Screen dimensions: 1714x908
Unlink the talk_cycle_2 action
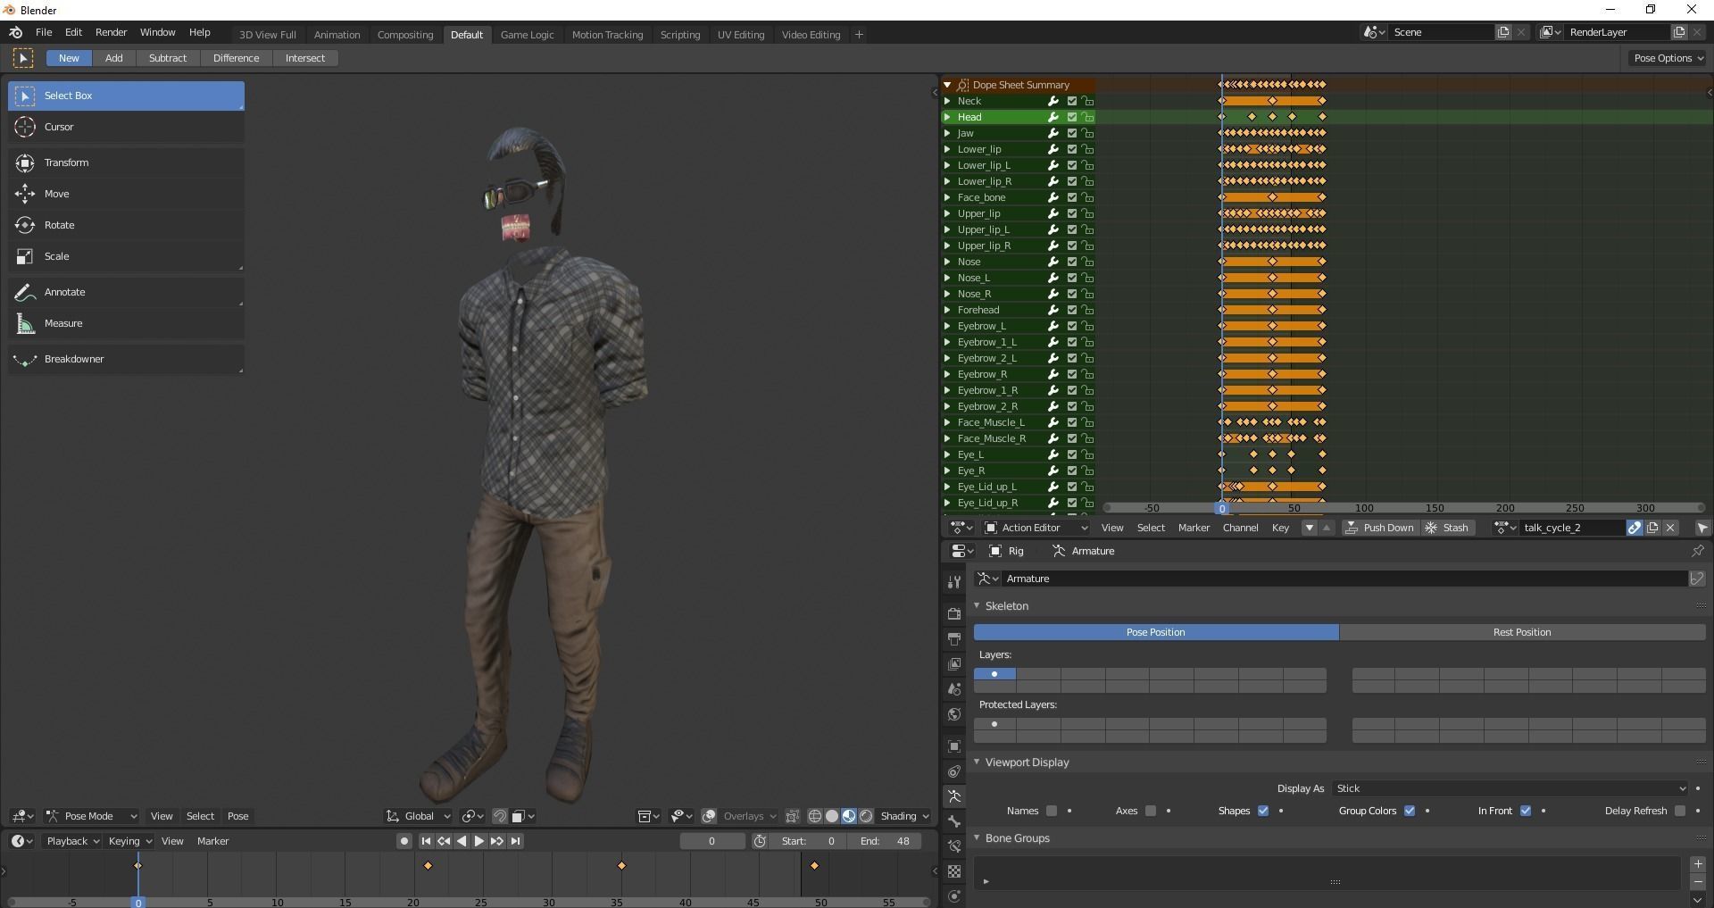pyautogui.click(x=1671, y=528)
